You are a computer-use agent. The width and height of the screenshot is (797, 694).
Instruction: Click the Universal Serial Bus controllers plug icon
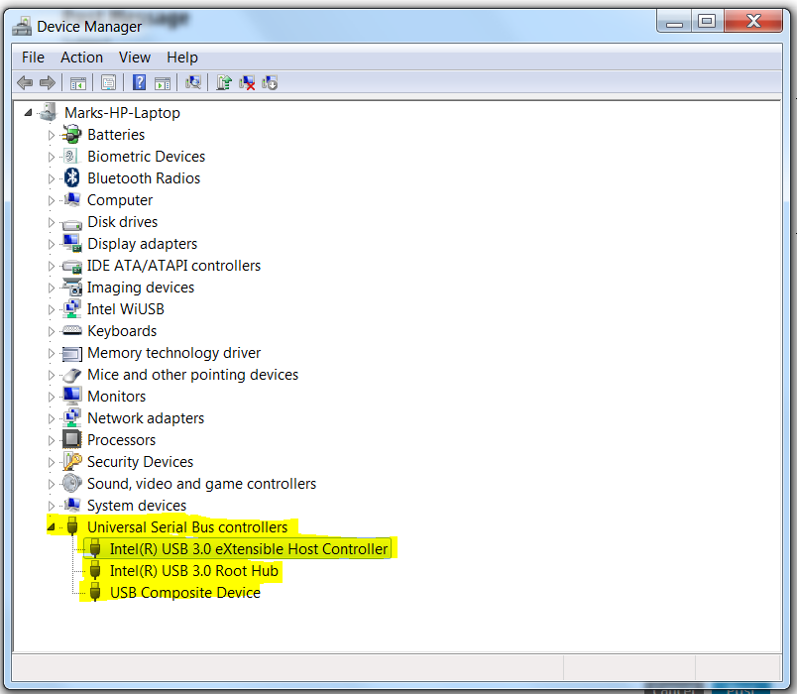point(72,526)
